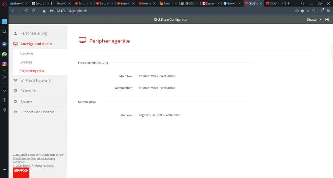Open Instagram in Opera sidebar
The height and width of the screenshot is (178, 333).
click(x=4, y=64)
